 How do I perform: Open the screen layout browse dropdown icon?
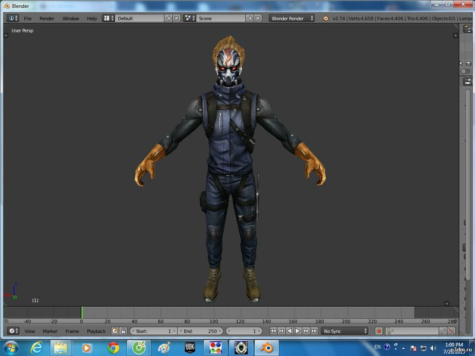coord(109,18)
